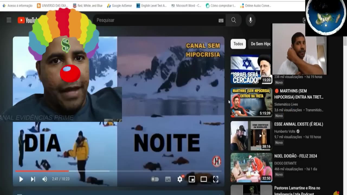Open the NOEL DOIDÃO - FELIZ 2024 title
The height and width of the screenshot is (195, 347).
tap(295, 156)
